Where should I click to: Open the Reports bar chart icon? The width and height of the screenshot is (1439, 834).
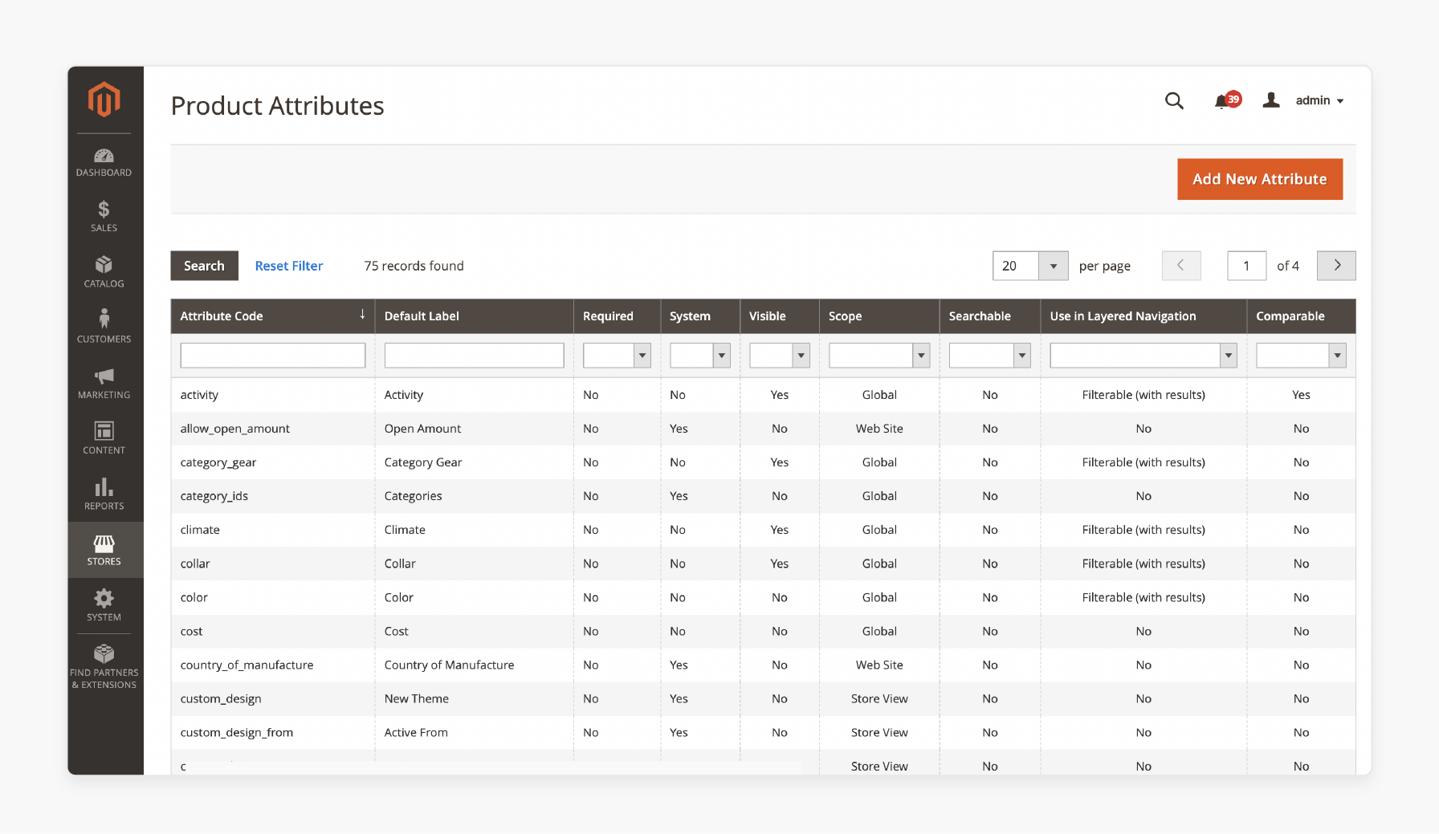click(104, 494)
